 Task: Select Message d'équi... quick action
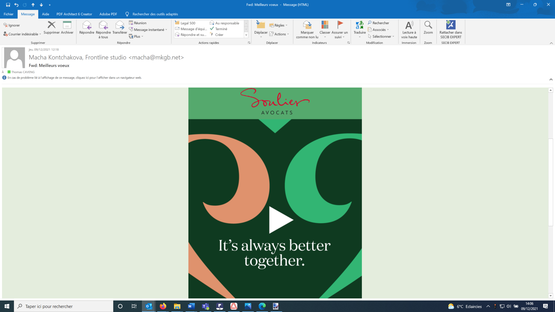click(191, 29)
